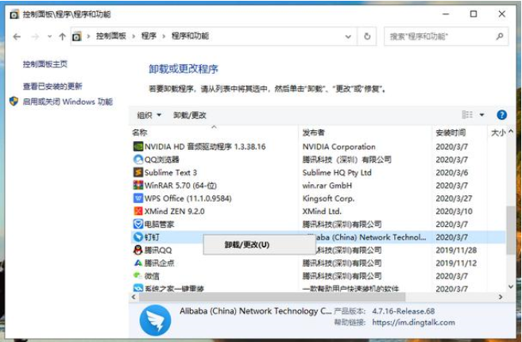This screenshot has width=522, height=342.
Task: Click the WPS Office icon
Action: [137, 198]
